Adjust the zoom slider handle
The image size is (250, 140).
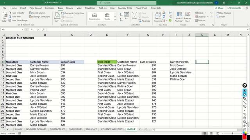click(x=232, y=133)
